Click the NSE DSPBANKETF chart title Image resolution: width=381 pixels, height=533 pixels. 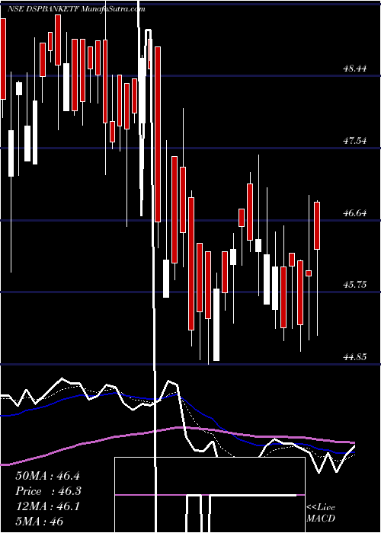(x=76, y=9)
